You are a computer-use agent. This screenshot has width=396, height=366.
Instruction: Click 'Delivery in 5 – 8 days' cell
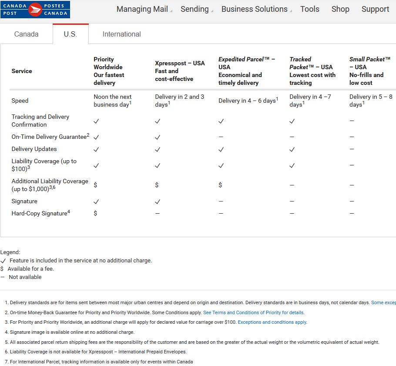point(371,101)
